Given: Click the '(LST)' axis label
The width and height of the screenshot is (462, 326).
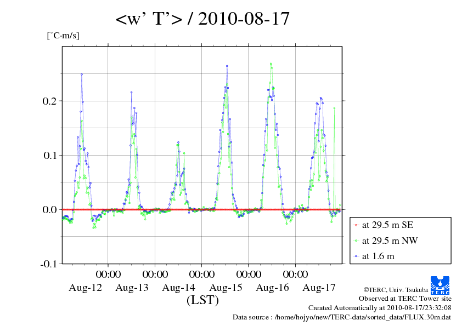Looking at the screenshot, I should pos(202,300).
